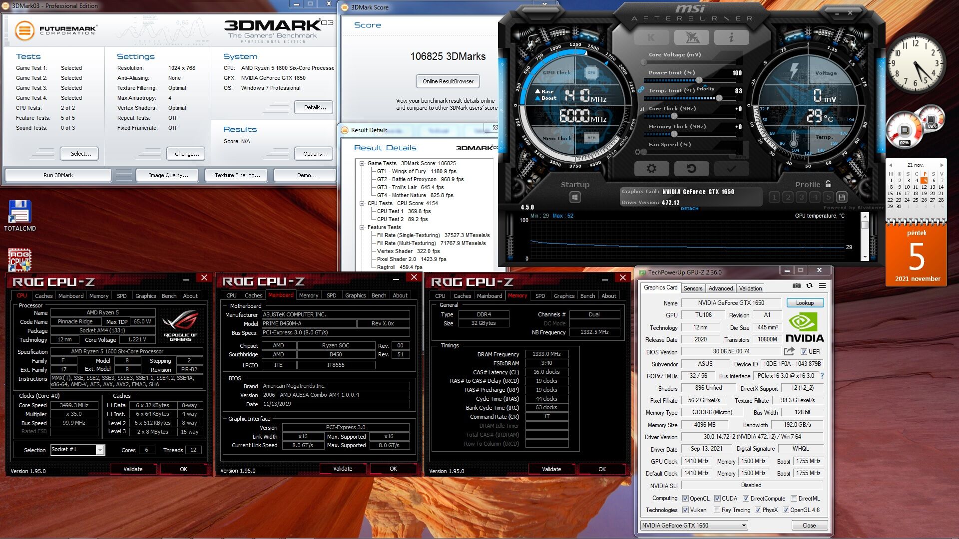Open SPD tab in CPU-Z Mainboard window

coord(331,296)
